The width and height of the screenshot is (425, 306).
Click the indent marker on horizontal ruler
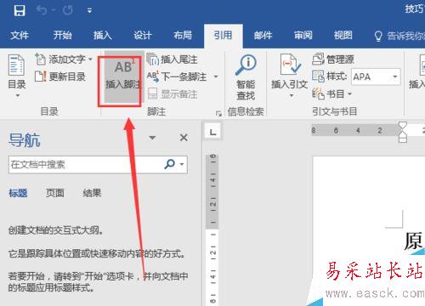pos(403,133)
